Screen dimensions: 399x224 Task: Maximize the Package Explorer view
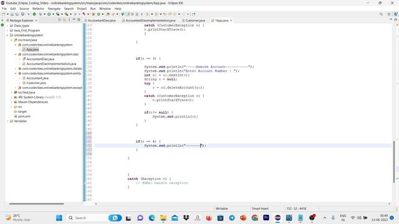click(79, 20)
